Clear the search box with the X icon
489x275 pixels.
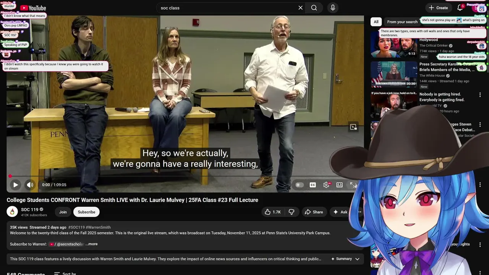point(300,8)
